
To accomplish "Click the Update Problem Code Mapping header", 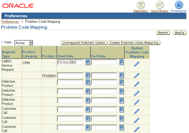I will pyautogui.click(x=137, y=52).
